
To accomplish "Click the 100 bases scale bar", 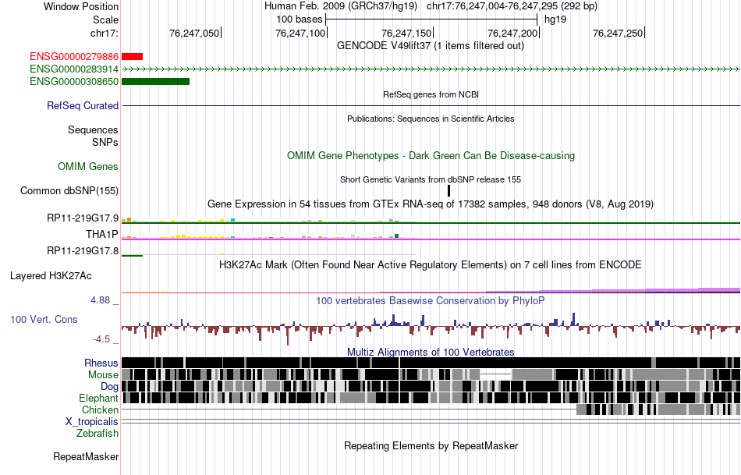I will point(431,19).
